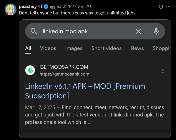Click the GetModsApk green favicon
Screen dimensions: 176x140
(x=30, y=70)
